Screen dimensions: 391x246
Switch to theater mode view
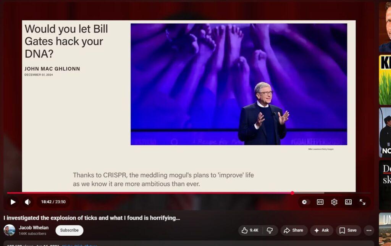(348, 202)
